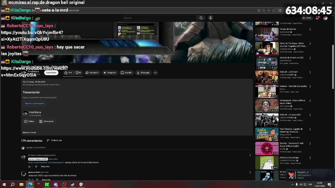This screenshot has width=335, height=188.
Task: Open the channel Información chip
Action: (x=46, y=121)
